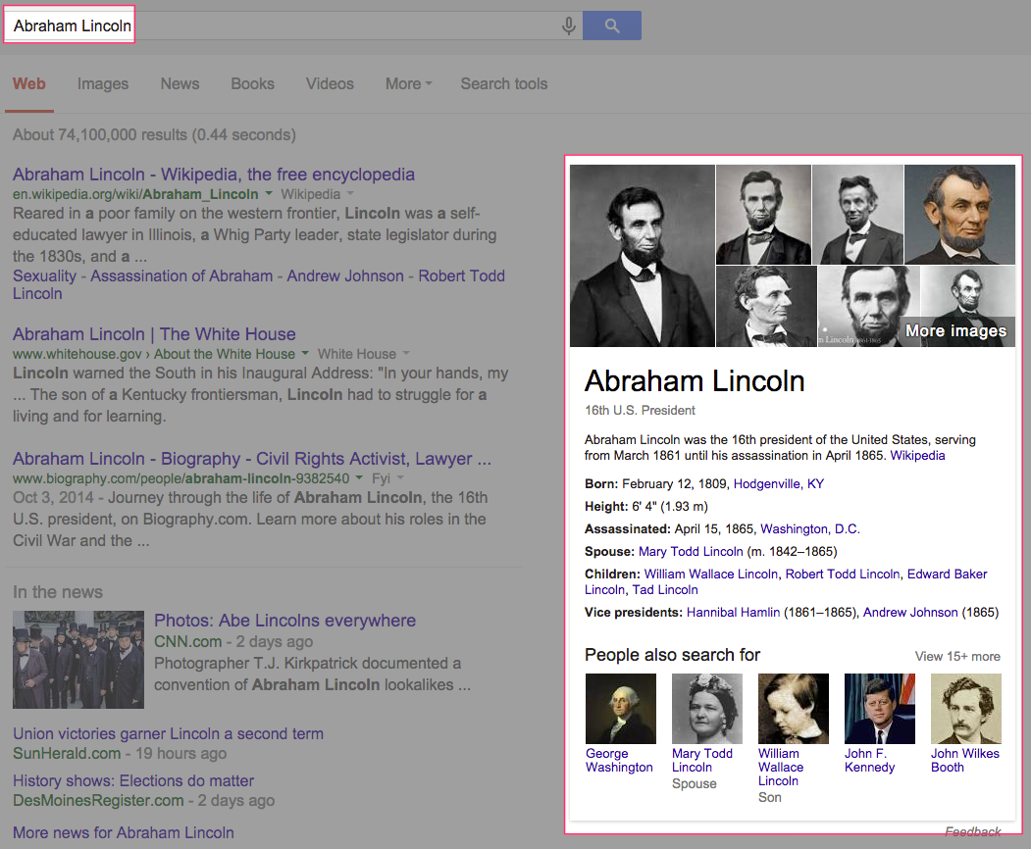
Task: Open the Hannibal Hamlin link
Action: [733, 612]
